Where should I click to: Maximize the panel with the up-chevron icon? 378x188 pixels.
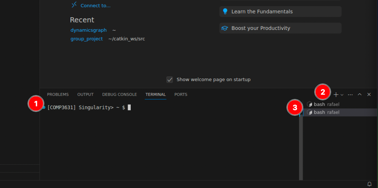[x=360, y=94]
